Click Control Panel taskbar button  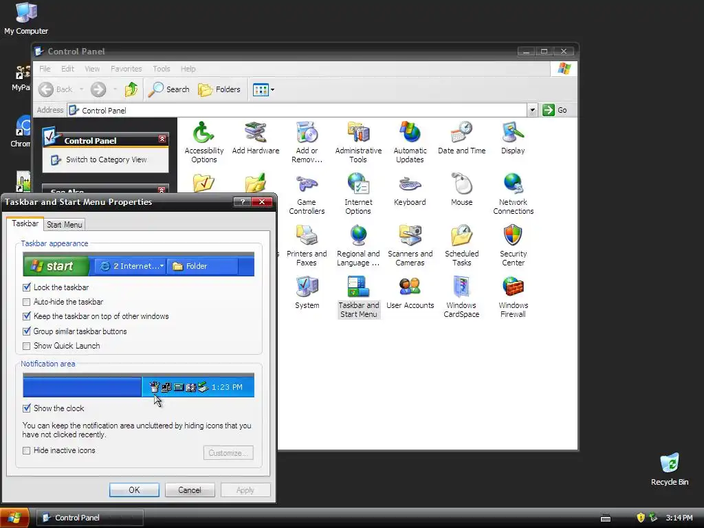coord(89,518)
